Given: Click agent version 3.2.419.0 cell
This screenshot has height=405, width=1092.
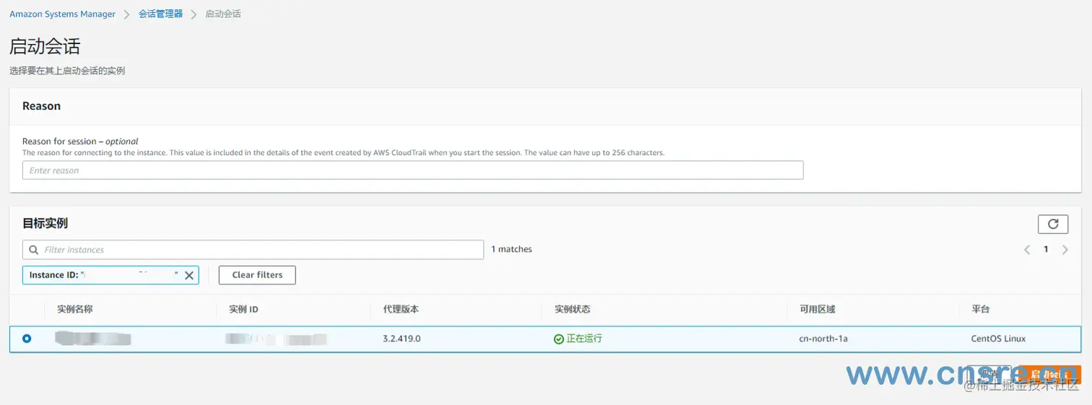Looking at the screenshot, I should pyautogui.click(x=402, y=339).
